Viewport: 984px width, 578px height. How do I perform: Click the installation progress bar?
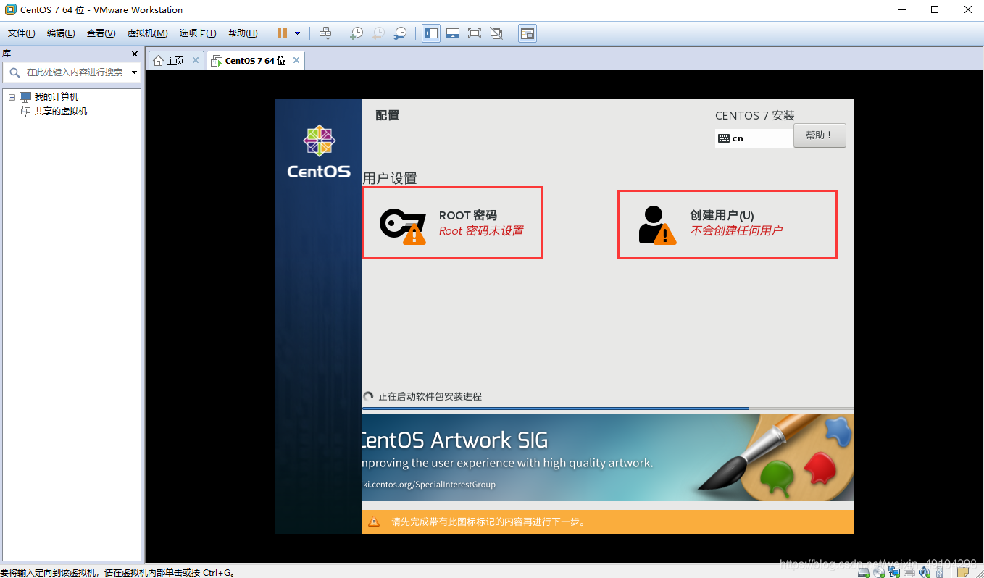point(608,409)
